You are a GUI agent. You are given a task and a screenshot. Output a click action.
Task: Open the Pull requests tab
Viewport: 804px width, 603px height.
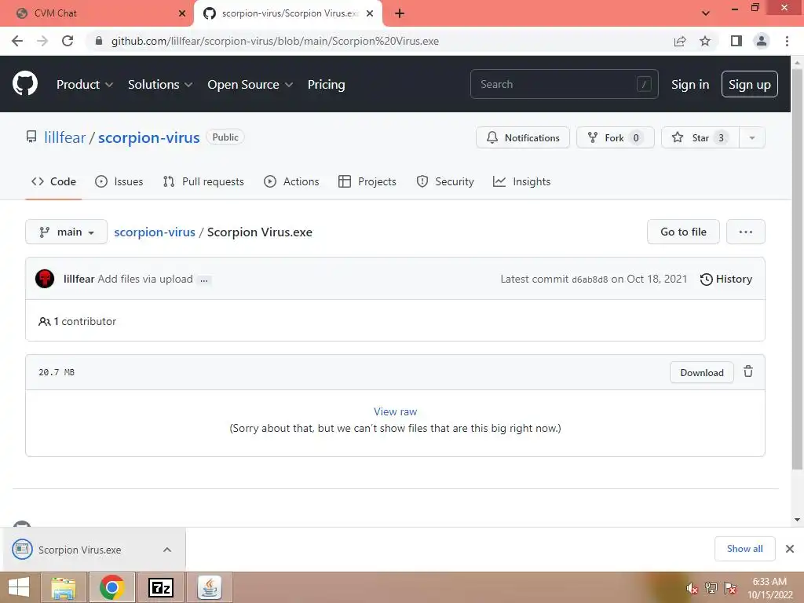pyautogui.click(x=203, y=181)
